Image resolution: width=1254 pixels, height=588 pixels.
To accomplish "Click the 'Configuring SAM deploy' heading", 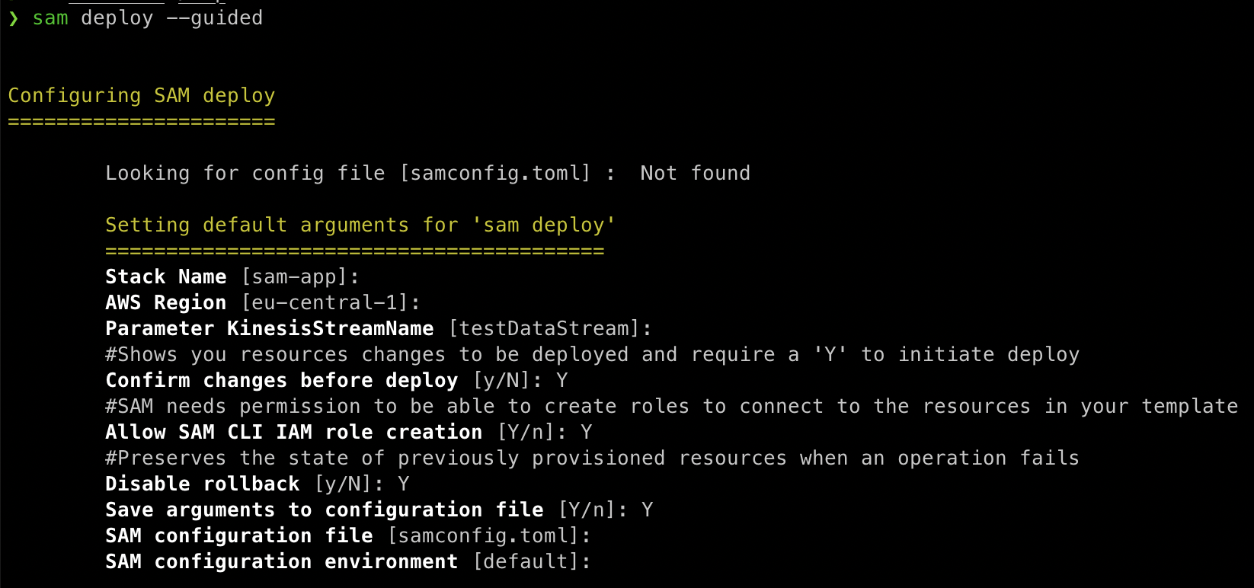I will point(141,96).
